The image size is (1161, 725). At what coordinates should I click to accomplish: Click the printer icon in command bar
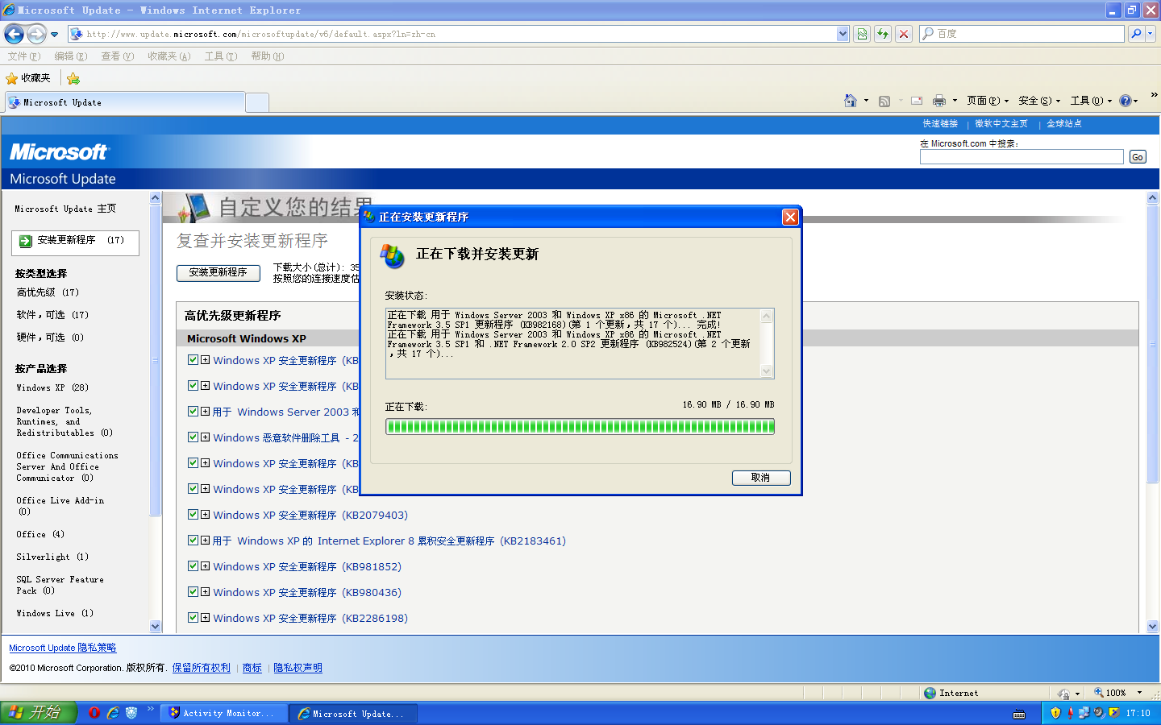(939, 101)
